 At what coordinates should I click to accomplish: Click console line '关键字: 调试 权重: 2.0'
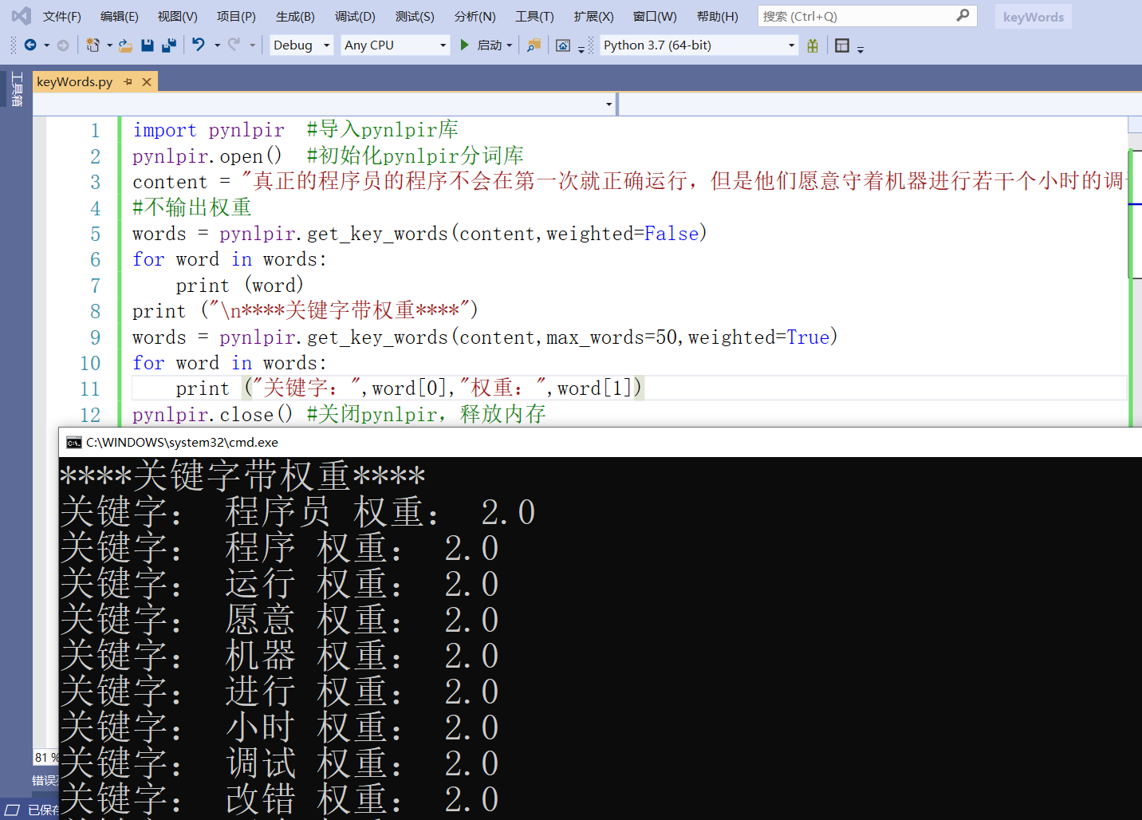pyautogui.click(x=280, y=763)
